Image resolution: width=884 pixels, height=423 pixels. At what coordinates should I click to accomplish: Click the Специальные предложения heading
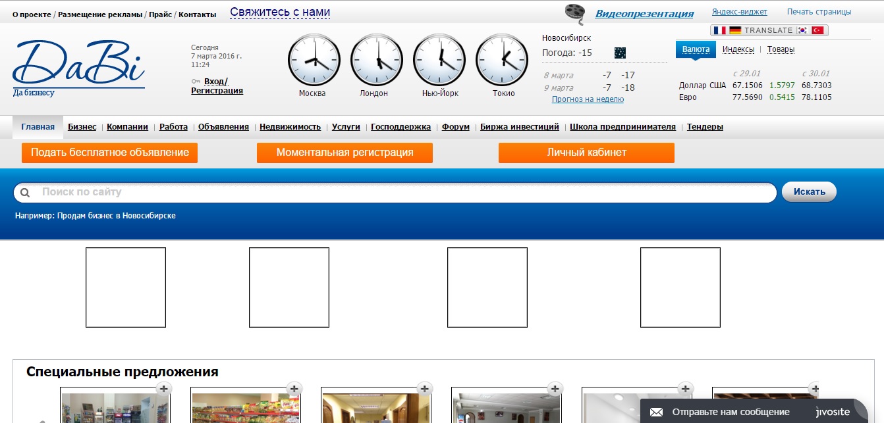122,372
